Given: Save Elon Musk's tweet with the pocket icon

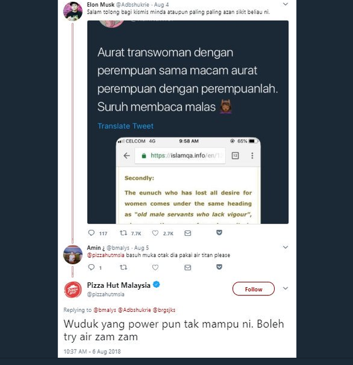Looking at the screenshot, I should (x=219, y=232).
